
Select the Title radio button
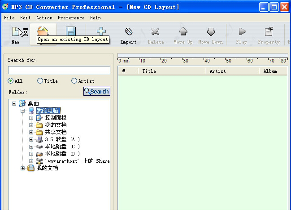40,81
